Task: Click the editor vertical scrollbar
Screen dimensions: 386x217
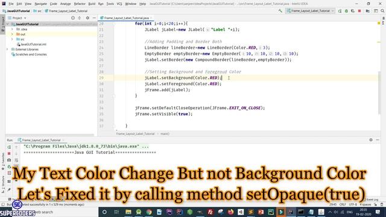Action: (x=379, y=93)
